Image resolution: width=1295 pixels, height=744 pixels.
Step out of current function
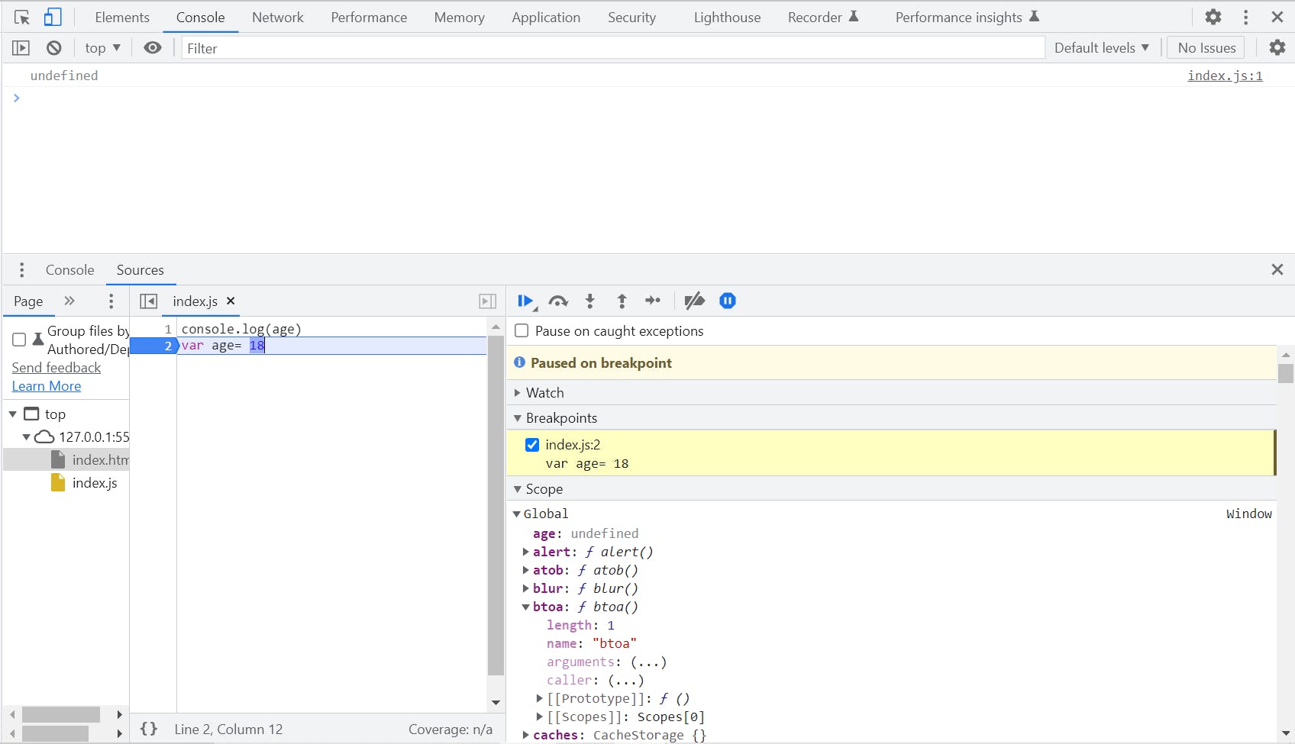coord(622,301)
